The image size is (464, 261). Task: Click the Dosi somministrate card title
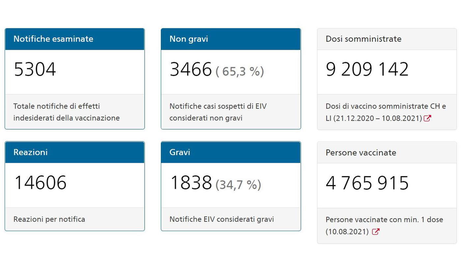click(x=363, y=39)
